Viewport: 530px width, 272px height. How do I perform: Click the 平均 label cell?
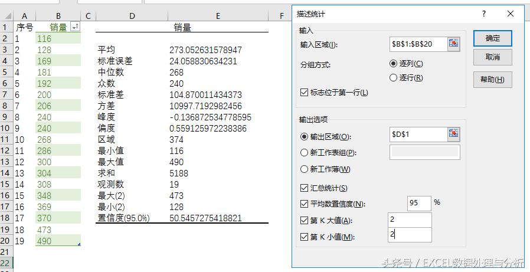click(x=132, y=50)
